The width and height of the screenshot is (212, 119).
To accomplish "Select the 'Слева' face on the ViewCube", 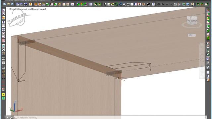I will [189, 20].
